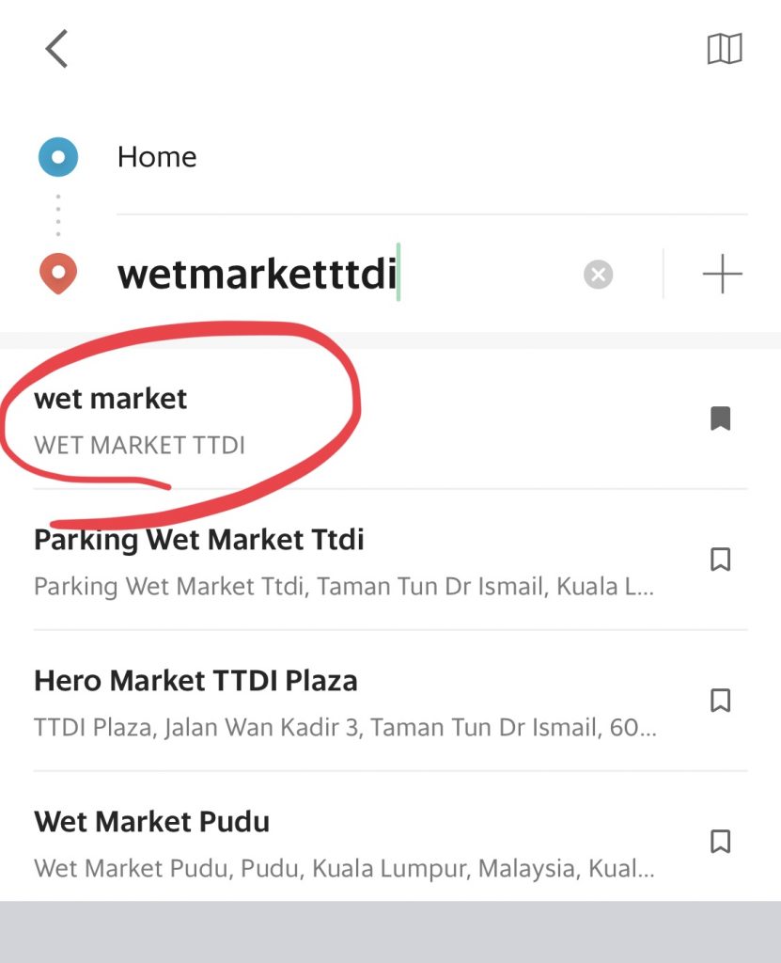Tap the Pudu, Kuala Lumpur address line
The image size is (781, 963).
[x=344, y=868]
